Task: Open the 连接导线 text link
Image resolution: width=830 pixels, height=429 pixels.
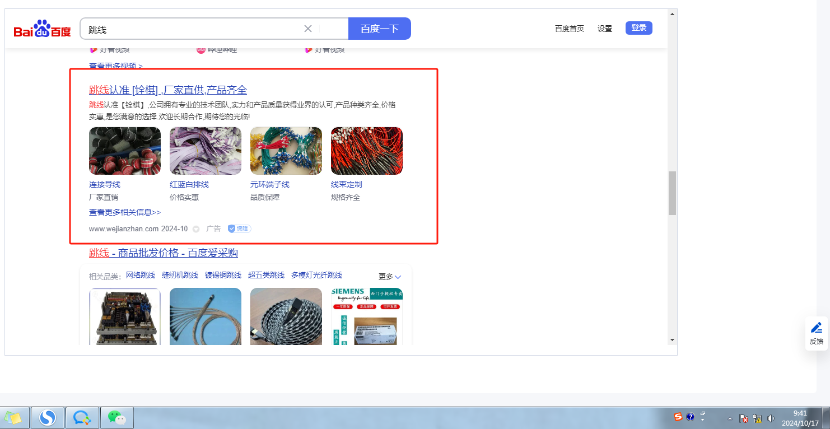Action: (105, 184)
